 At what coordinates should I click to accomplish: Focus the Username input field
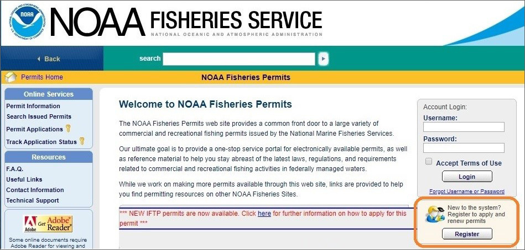click(x=464, y=127)
